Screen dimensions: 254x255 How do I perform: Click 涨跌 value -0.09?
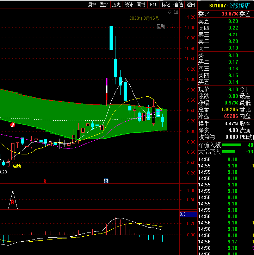pos(232,96)
